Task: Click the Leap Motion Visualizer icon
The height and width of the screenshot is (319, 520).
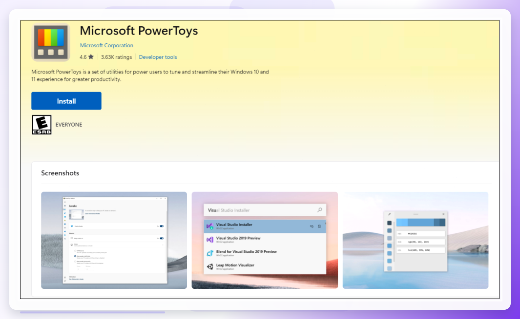Action: (209, 267)
